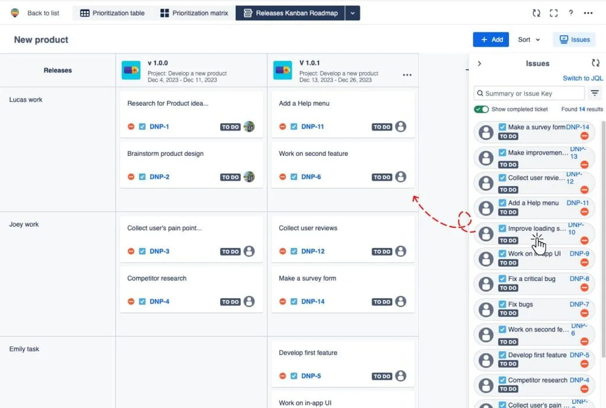This screenshot has width=606, height=408.
Task: Click the app logo beside Back to list
Action: pos(15,13)
